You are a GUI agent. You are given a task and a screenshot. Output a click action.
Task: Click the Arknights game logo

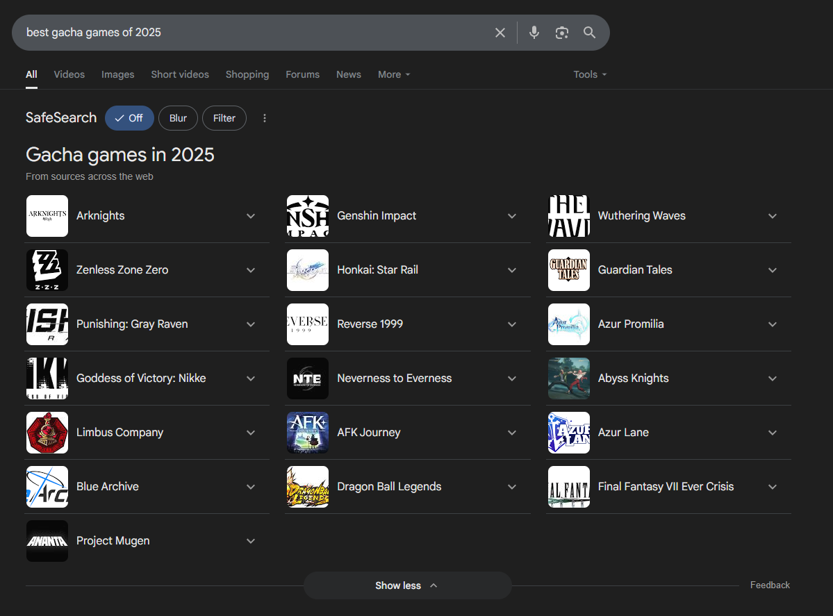click(x=47, y=215)
